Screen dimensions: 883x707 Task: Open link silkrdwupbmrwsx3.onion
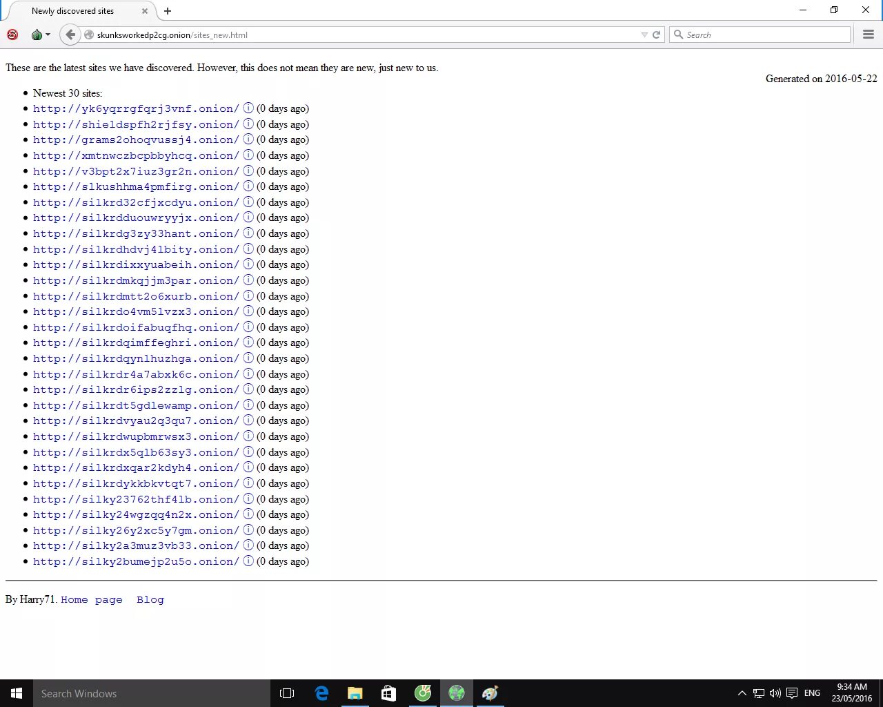click(x=136, y=436)
